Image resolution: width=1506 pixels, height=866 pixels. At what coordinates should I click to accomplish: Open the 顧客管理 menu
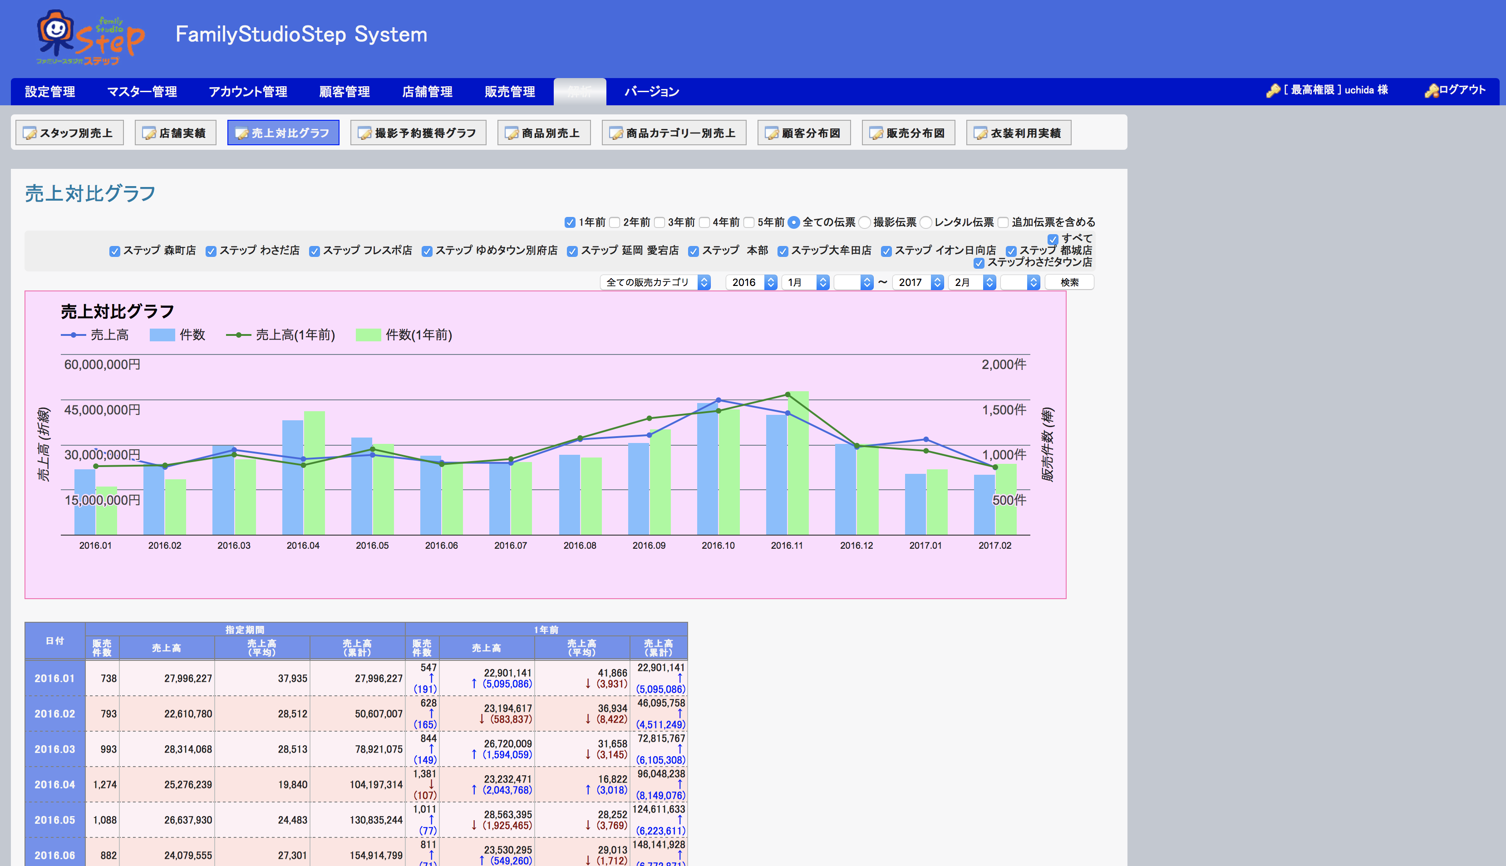point(345,92)
